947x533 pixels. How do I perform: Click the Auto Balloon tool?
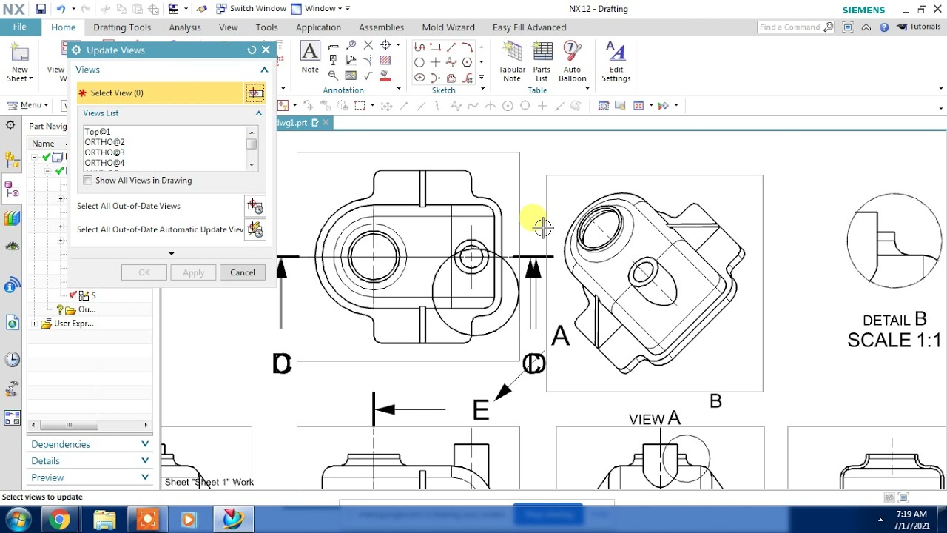click(572, 62)
